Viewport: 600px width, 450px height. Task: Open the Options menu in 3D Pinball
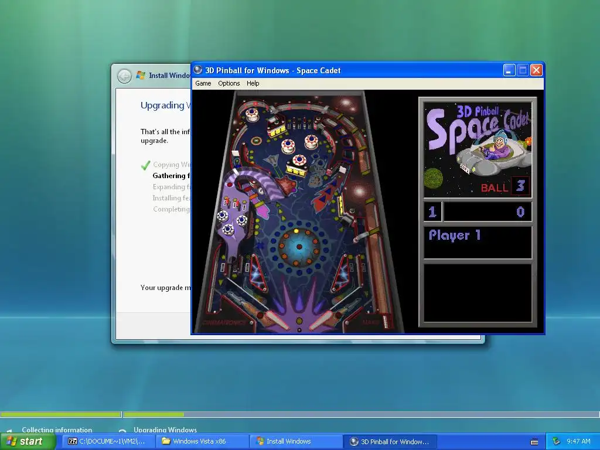(229, 83)
